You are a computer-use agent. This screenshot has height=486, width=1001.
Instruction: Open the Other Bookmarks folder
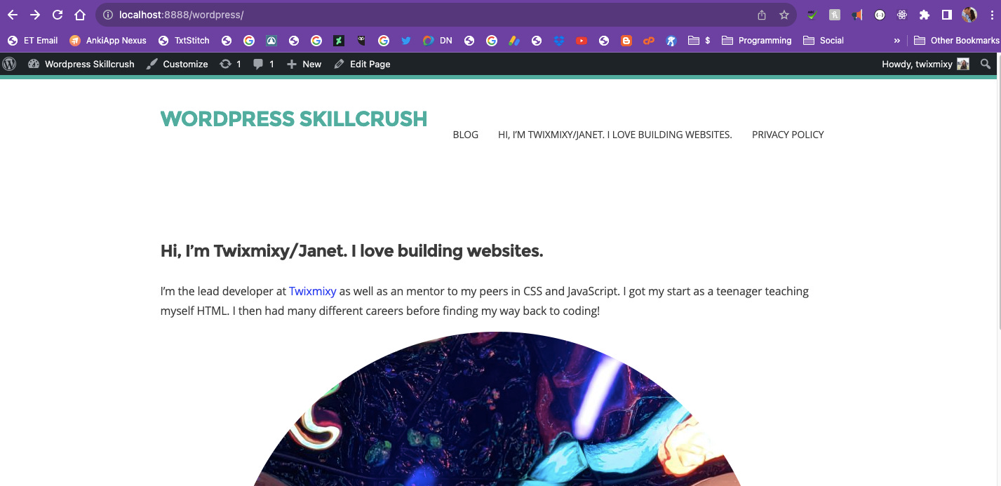point(956,41)
